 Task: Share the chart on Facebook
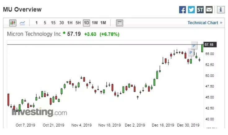182,10
